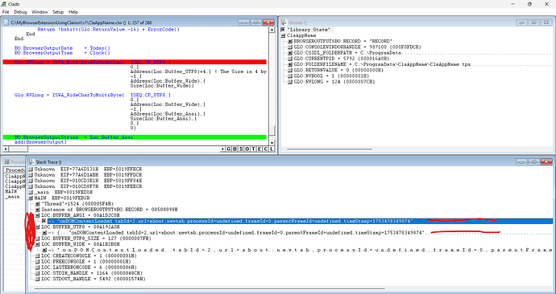Select _main in the Procedures list
Image resolution: width=556 pixels, height=294 pixels.
(12, 197)
